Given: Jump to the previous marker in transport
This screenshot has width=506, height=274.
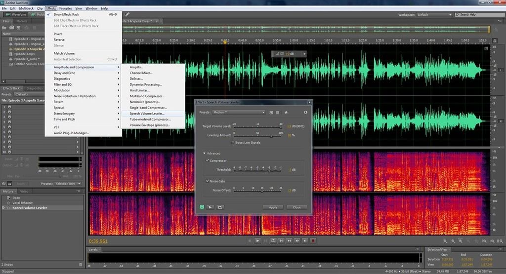Looking at the screenshot, I should (x=281, y=240).
